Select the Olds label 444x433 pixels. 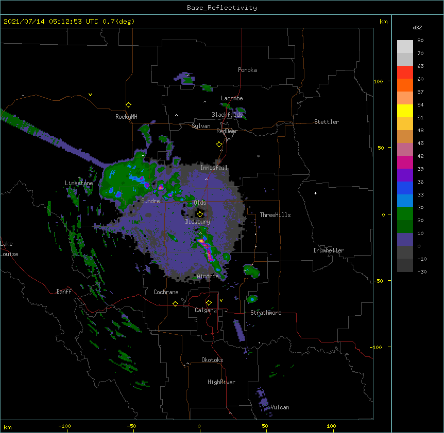point(200,203)
